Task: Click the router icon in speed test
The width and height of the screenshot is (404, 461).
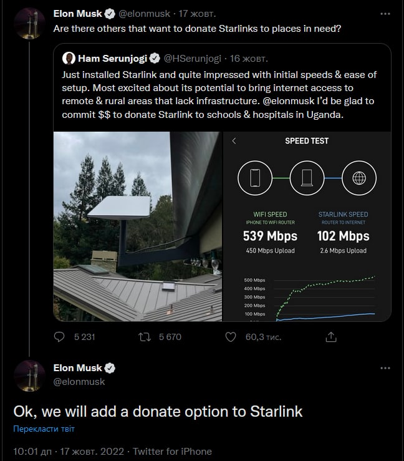Action: [306, 178]
